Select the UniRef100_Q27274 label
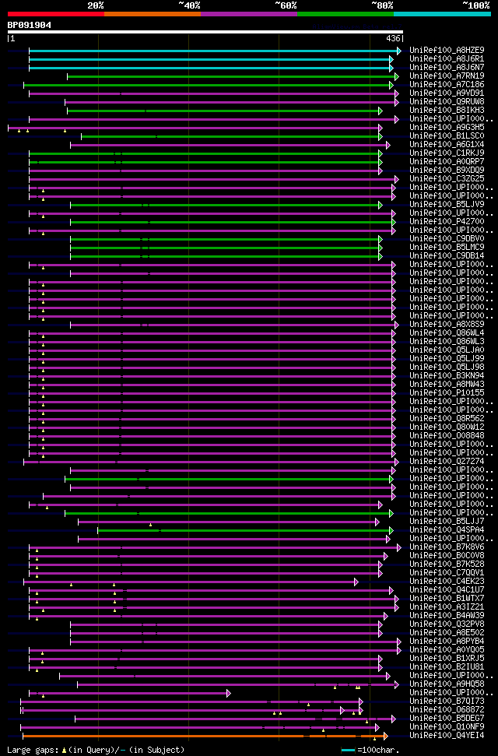 coord(447,462)
